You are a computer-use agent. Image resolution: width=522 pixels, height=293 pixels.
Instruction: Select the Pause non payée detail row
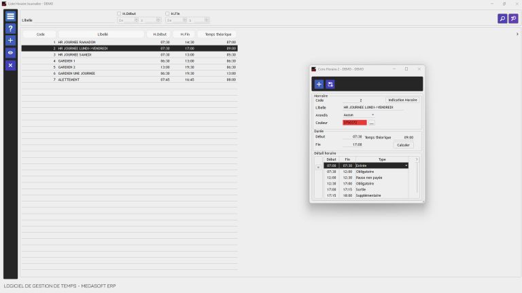pyautogui.click(x=366, y=178)
